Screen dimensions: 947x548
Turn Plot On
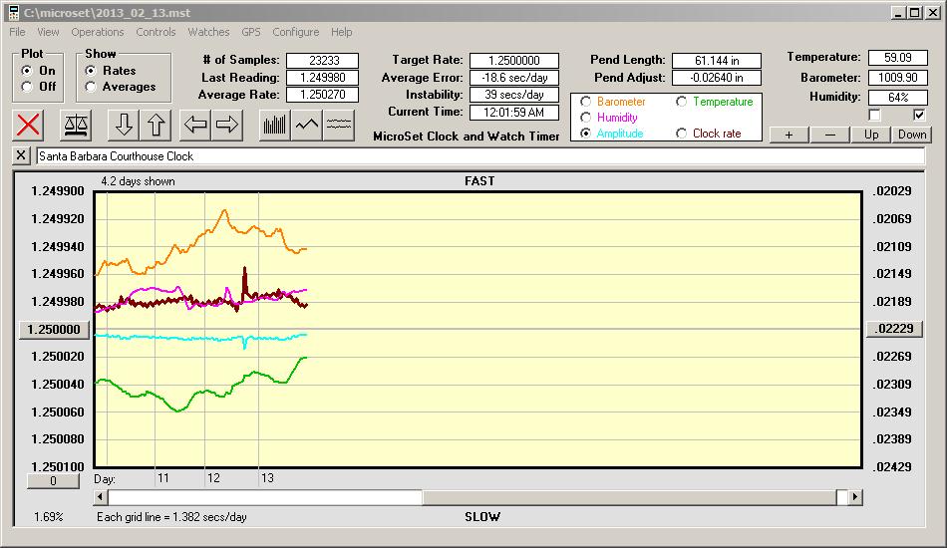(27, 71)
